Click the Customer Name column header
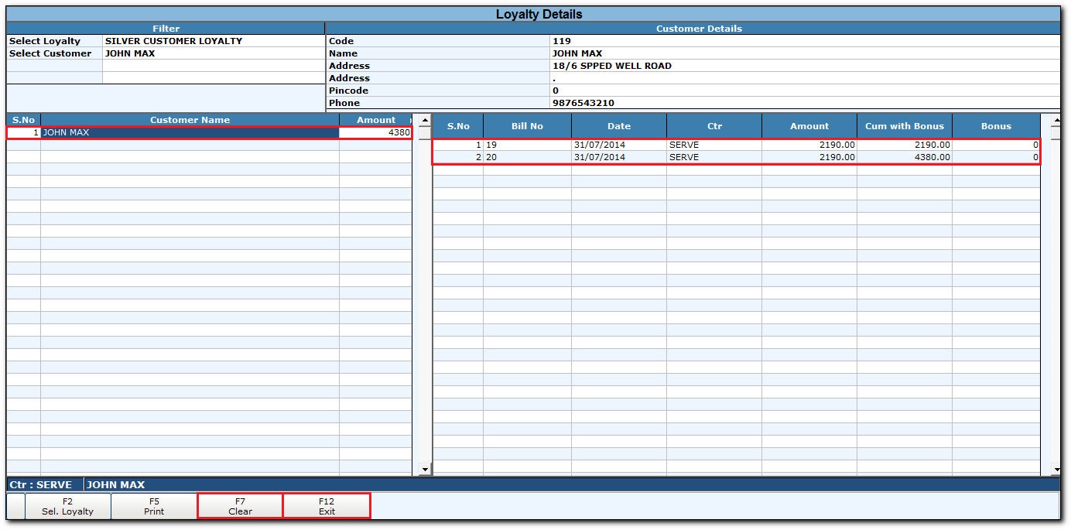The height and width of the screenshot is (530, 1071). click(x=190, y=120)
